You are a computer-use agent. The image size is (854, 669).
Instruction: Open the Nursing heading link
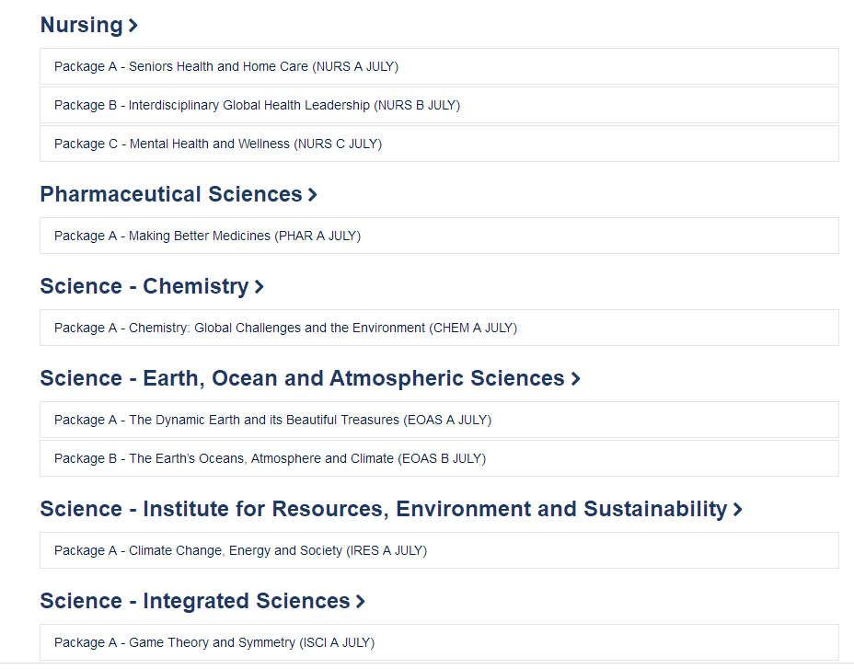(82, 25)
